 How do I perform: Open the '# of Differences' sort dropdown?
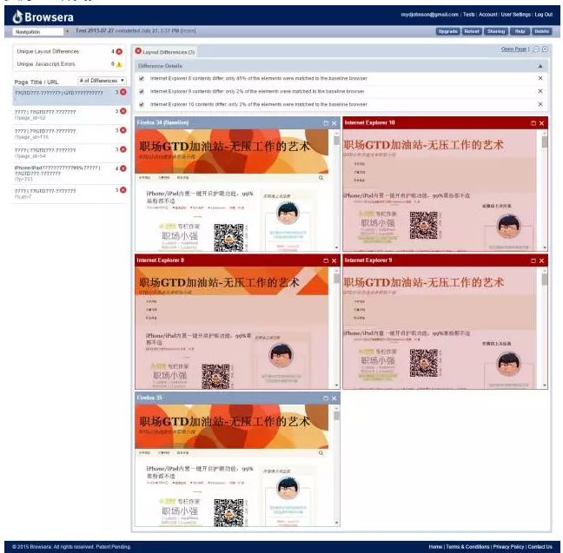coord(103,80)
